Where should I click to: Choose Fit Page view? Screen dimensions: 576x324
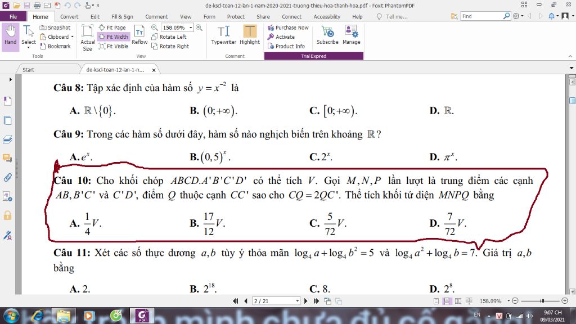click(112, 28)
